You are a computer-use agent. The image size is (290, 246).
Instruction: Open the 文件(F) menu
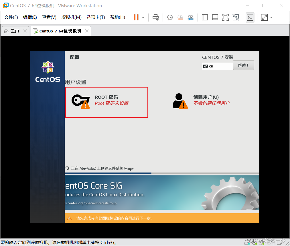click(x=11, y=17)
